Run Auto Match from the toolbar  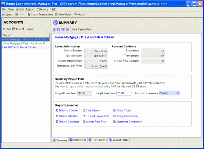(63, 14)
